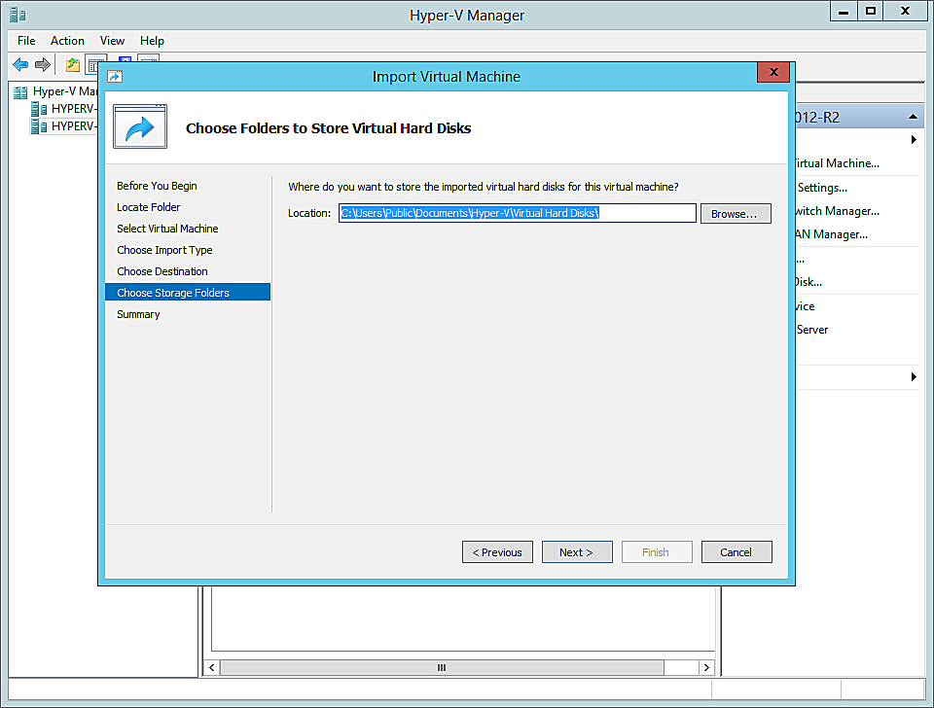The image size is (934, 708).
Task: Click the horizontal scrollbar right arrow
Action: tap(706, 667)
